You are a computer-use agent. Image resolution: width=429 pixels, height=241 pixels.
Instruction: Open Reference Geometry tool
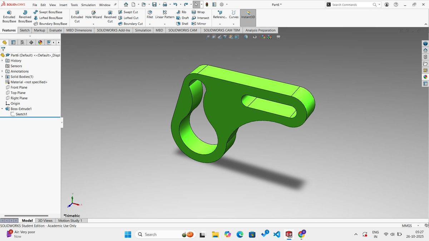coord(220,15)
